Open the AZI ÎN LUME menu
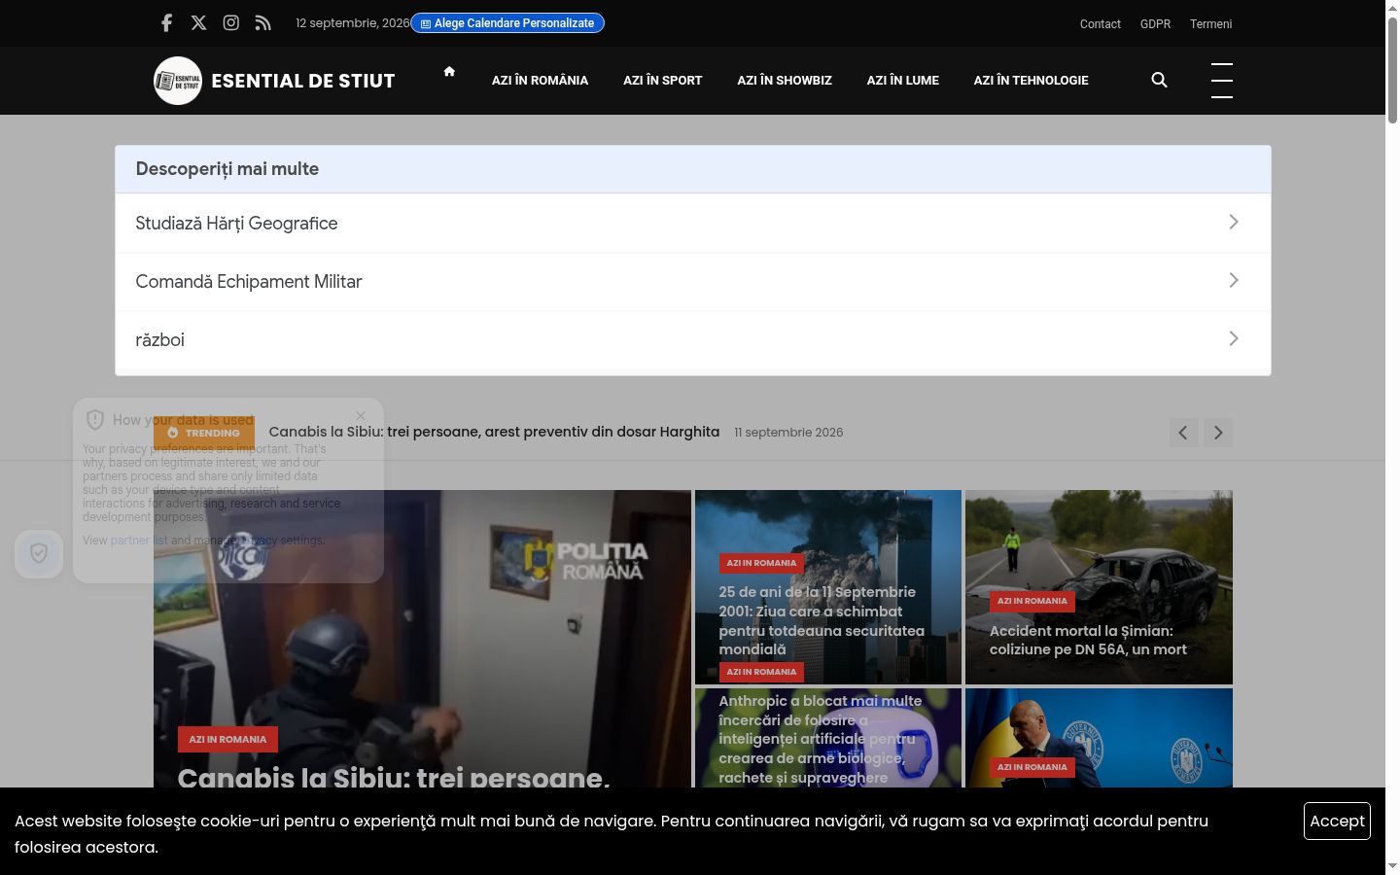The width and height of the screenshot is (1400, 875). [903, 81]
